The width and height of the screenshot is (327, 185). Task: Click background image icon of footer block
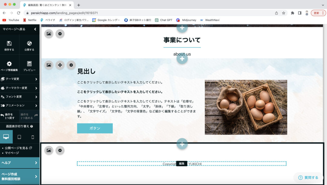tap(49, 150)
